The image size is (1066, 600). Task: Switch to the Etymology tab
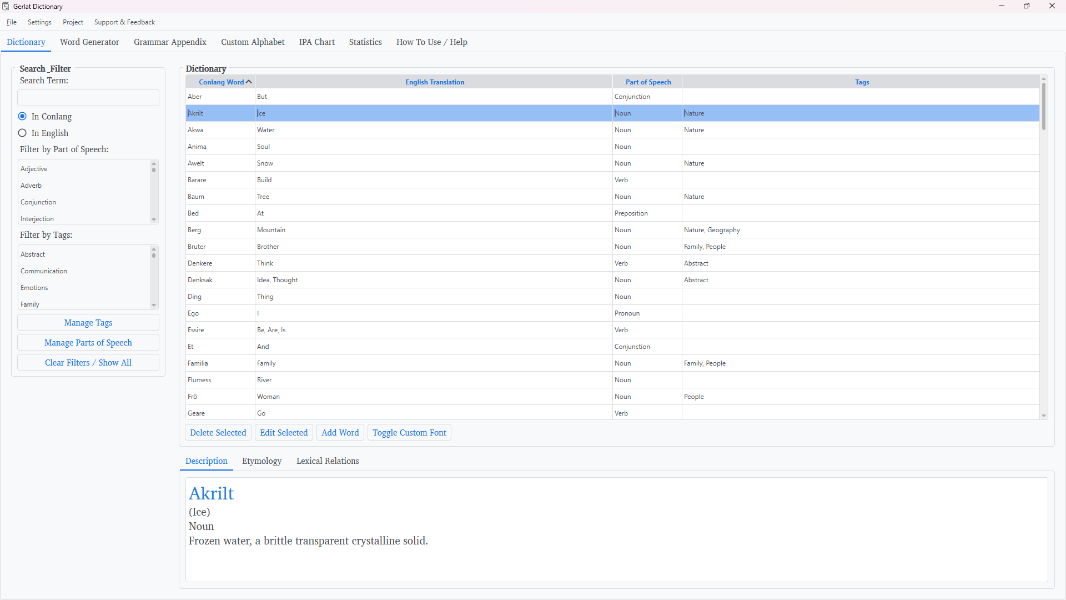pyautogui.click(x=262, y=461)
